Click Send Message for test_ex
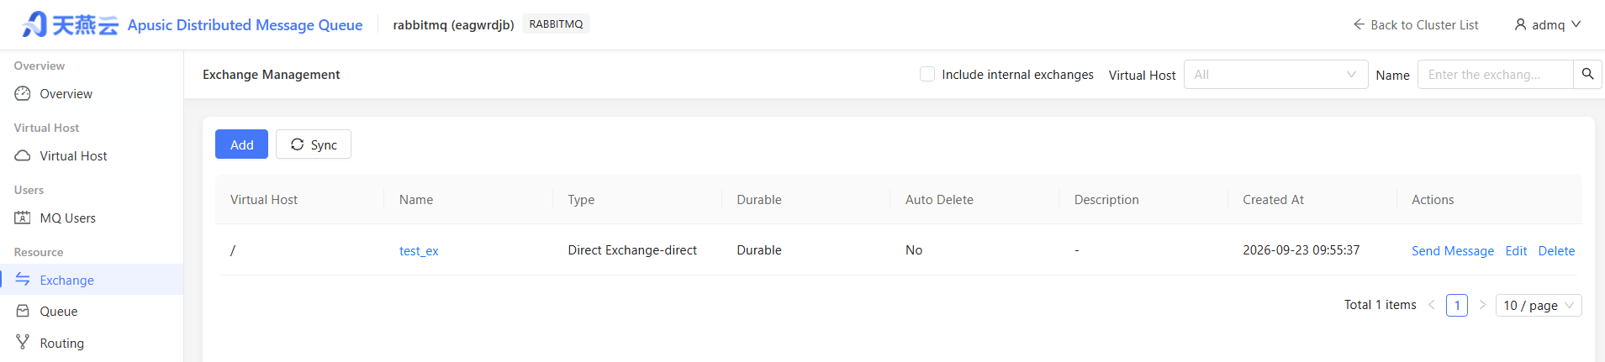This screenshot has height=362, width=1605. tap(1453, 250)
